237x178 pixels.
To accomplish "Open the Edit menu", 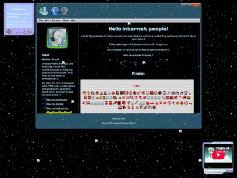I will click(47, 20).
